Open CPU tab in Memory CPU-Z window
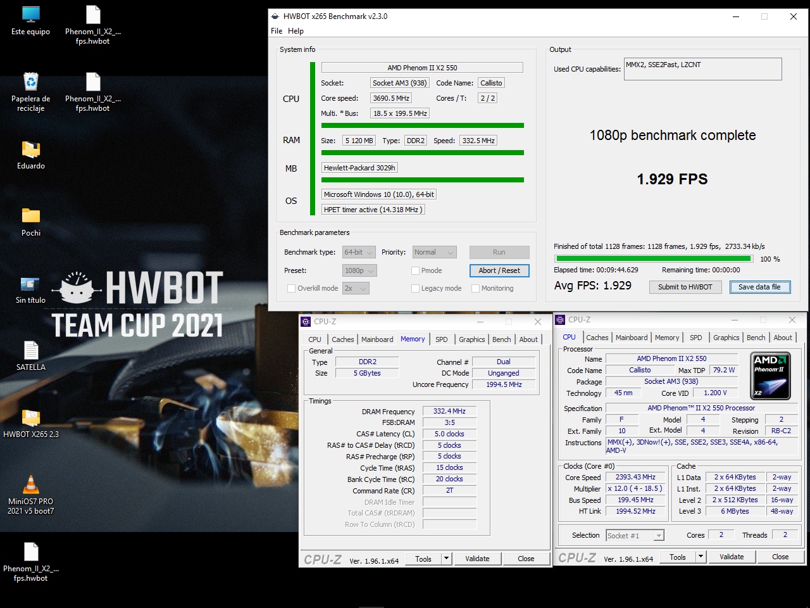This screenshot has height=608, width=810. [x=315, y=339]
